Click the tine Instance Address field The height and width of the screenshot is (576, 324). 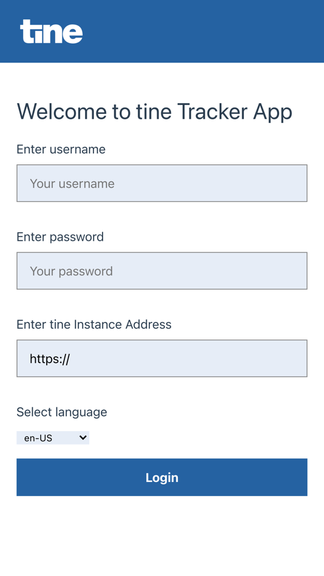[x=162, y=358]
